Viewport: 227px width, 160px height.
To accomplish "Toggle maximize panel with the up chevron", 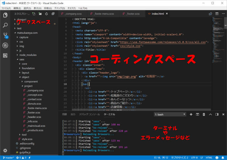I will pos(210,114).
